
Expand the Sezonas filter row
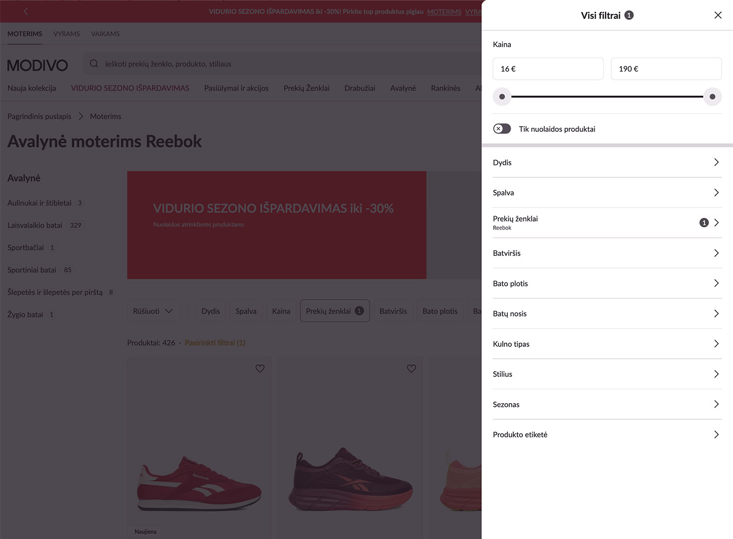tap(607, 404)
